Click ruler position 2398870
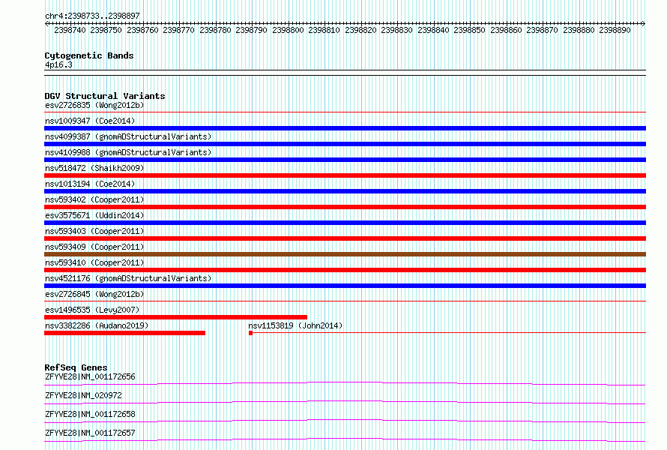667x450 pixels. pos(543,30)
